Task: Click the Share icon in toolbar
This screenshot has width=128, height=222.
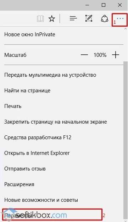Action: [105, 18]
